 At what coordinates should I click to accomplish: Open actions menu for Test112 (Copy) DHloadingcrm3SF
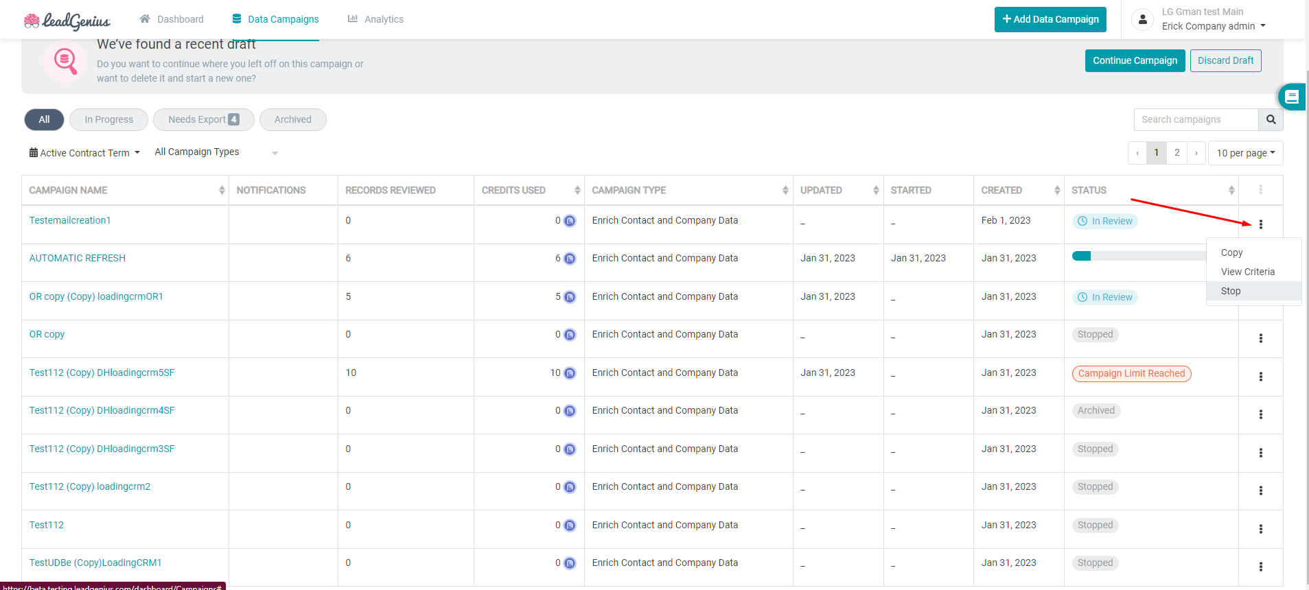point(1260,453)
